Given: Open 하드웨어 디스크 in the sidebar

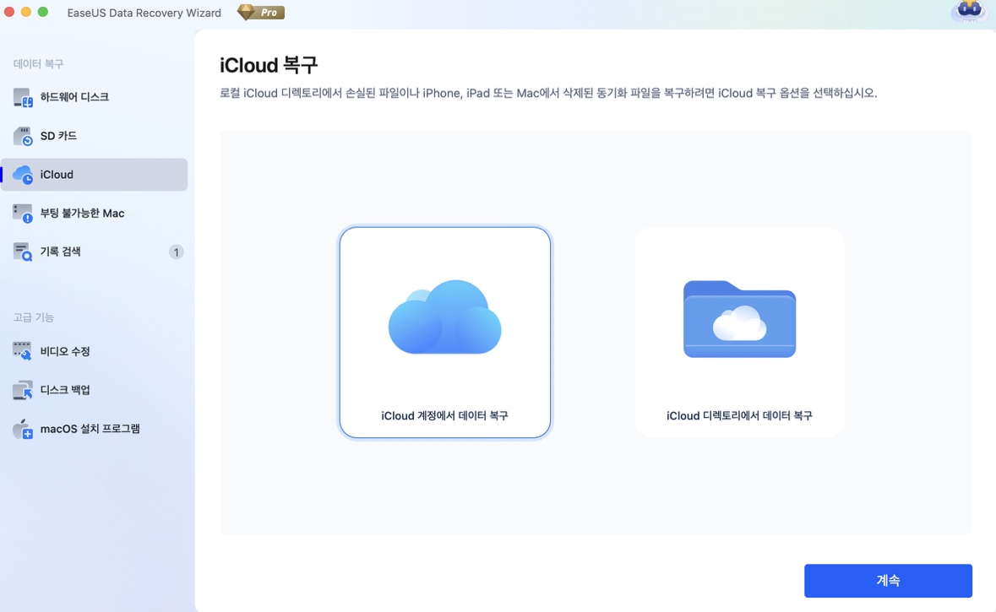Looking at the screenshot, I should (x=94, y=97).
